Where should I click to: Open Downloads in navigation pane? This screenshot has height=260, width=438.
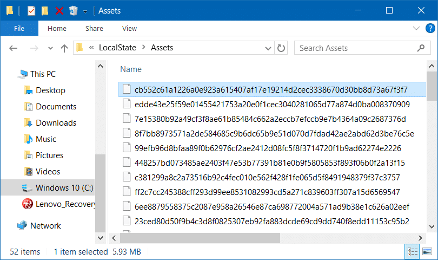tap(56, 123)
